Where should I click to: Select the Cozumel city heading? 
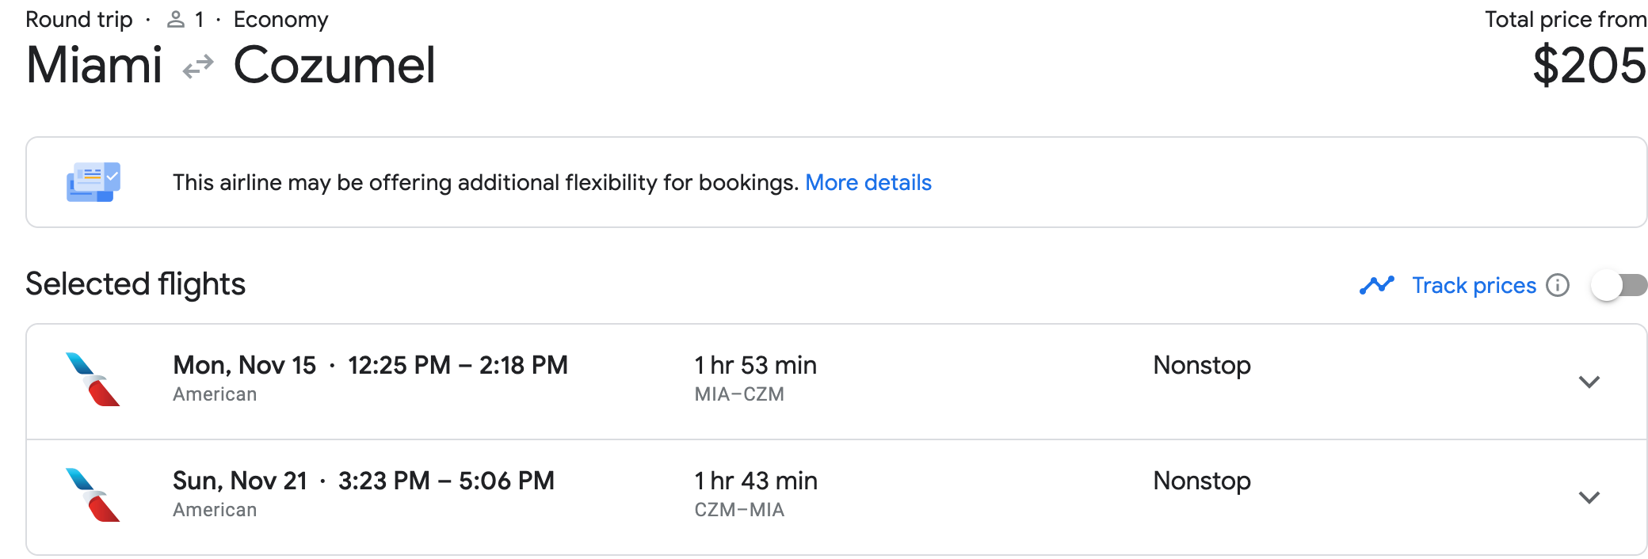point(334,65)
